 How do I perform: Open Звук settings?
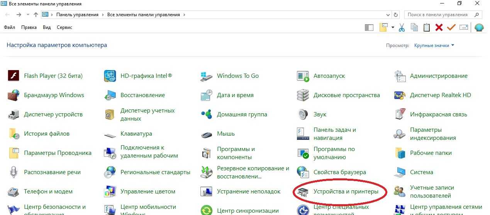[x=312, y=114]
